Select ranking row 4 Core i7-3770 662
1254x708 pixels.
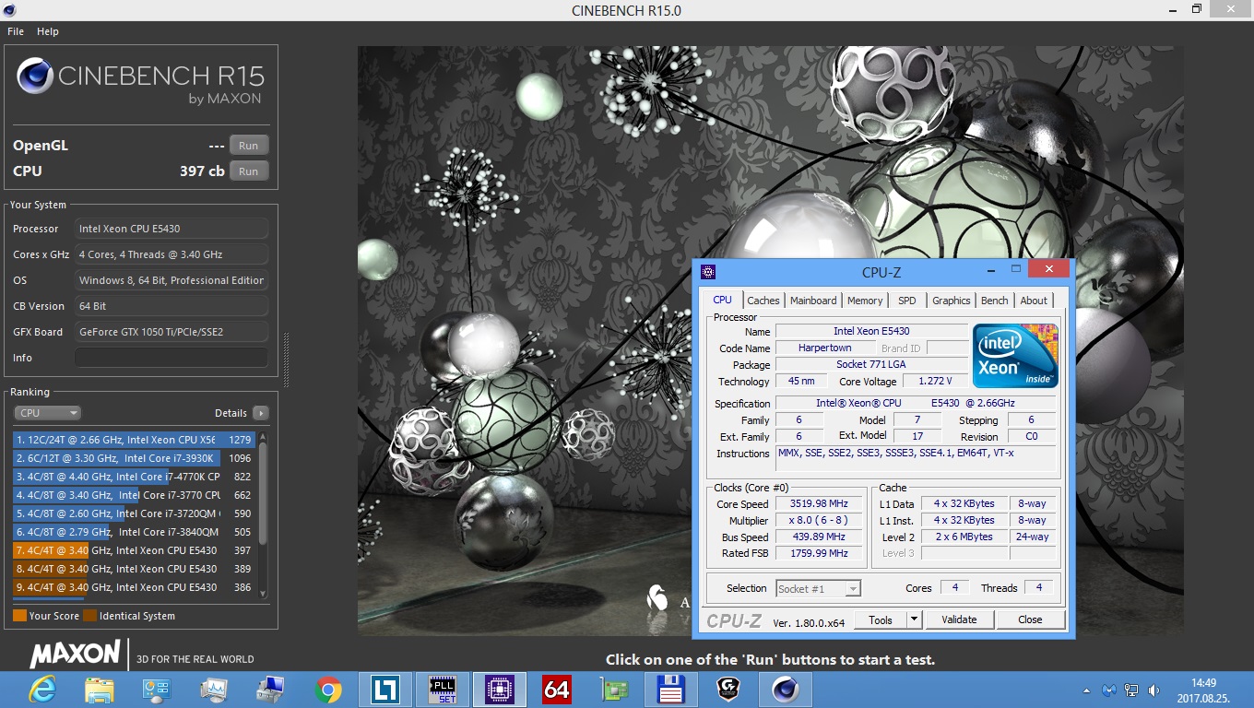coord(135,495)
